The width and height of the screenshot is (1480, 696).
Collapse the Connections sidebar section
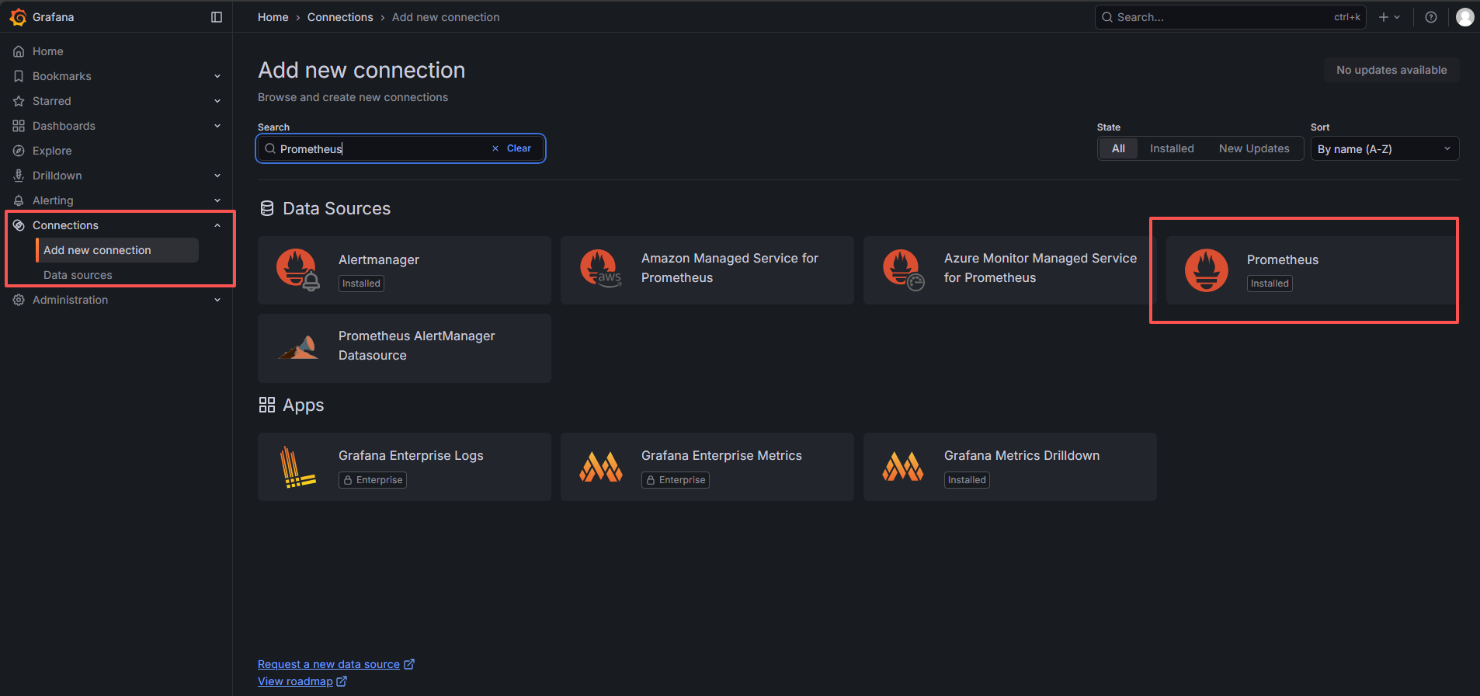click(x=217, y=225)
